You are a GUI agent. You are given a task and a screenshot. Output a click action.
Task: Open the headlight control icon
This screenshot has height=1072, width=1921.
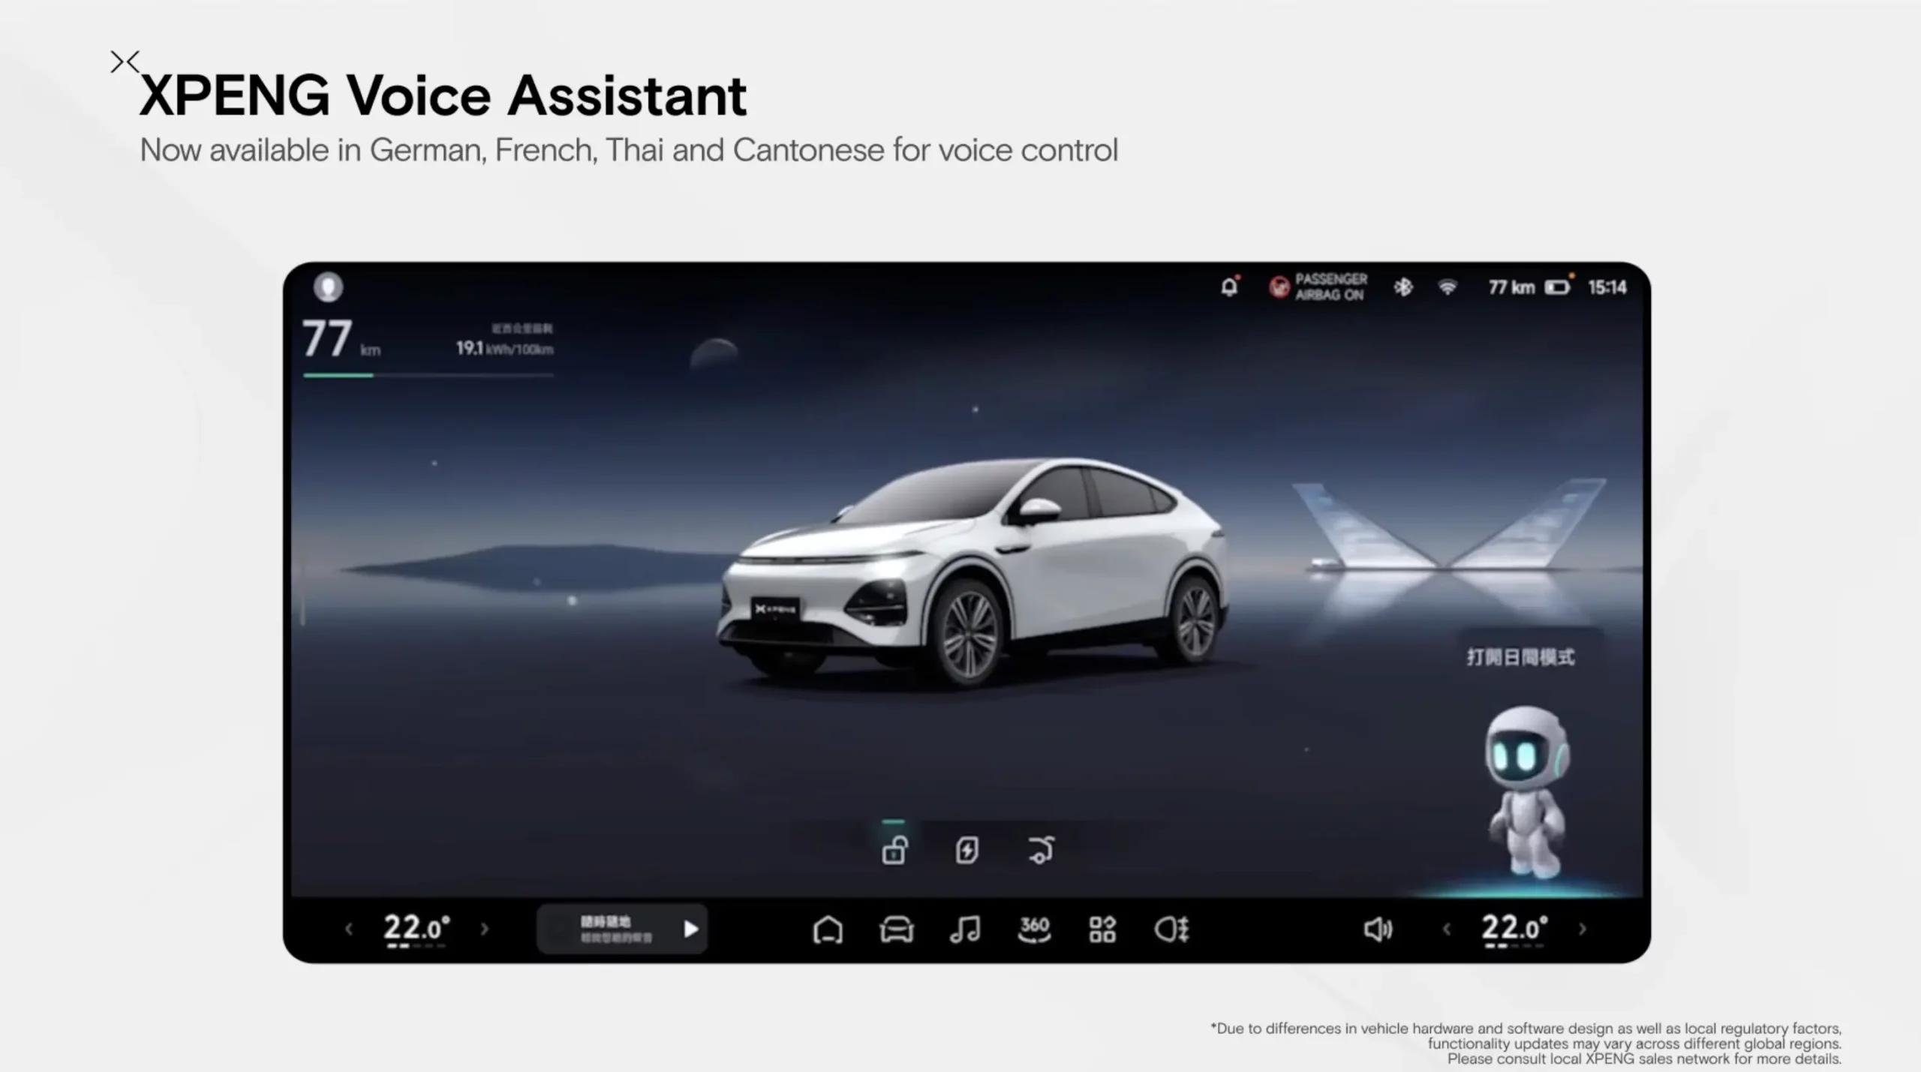tap(1171, 929)
